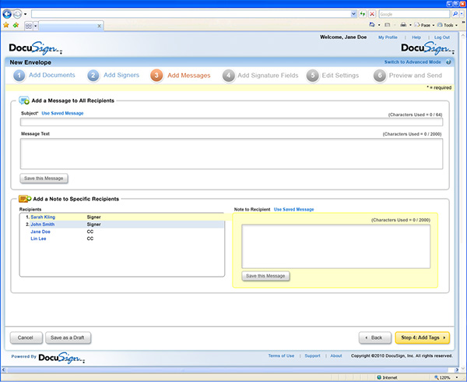Click the magnifier search icon
Image resolution: width=467 pixels, height=382 pixels.
point(455,14)
